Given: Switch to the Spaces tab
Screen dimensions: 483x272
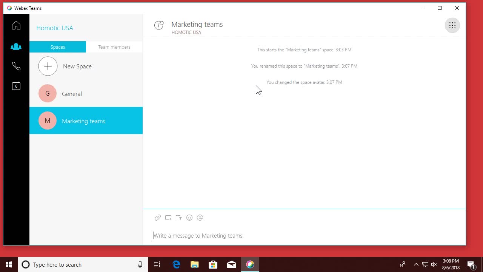Looking at the screenshot, I should [x=58, y=47].
